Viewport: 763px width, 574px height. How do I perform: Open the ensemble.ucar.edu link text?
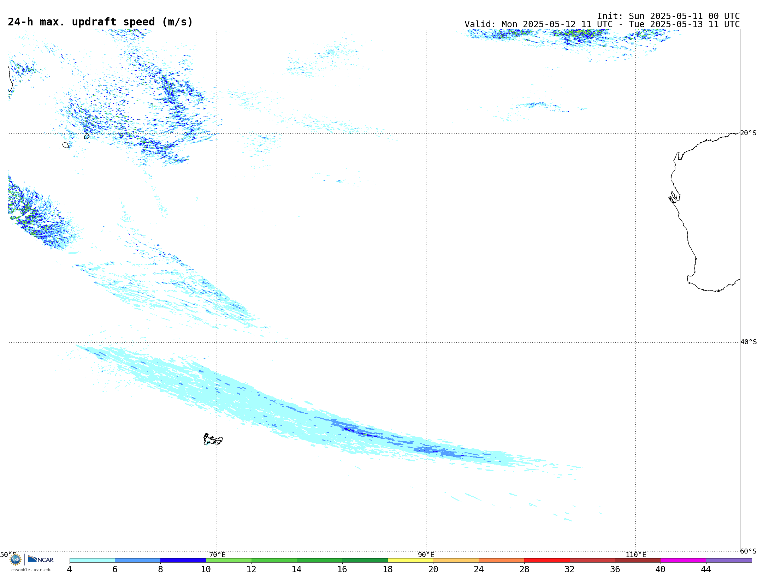point(31,570)
